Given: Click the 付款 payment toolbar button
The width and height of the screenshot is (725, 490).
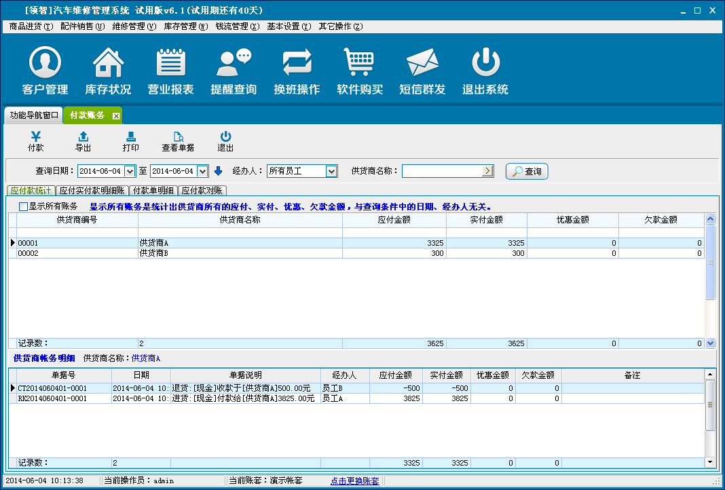Looking at the screenshot, I should coord(35,141).
